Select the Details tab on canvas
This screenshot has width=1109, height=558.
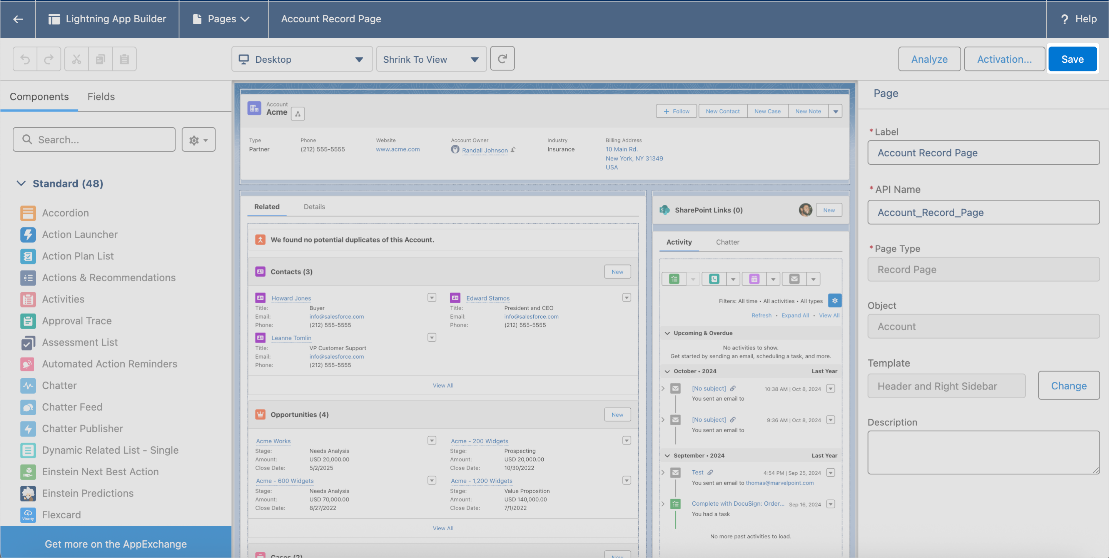(314, 207)
